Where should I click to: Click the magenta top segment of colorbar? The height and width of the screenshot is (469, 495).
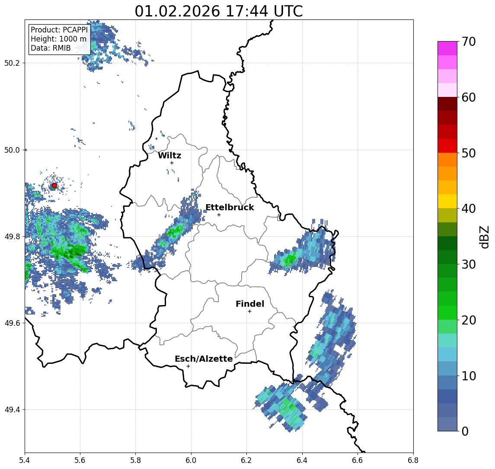pos(447,48)
